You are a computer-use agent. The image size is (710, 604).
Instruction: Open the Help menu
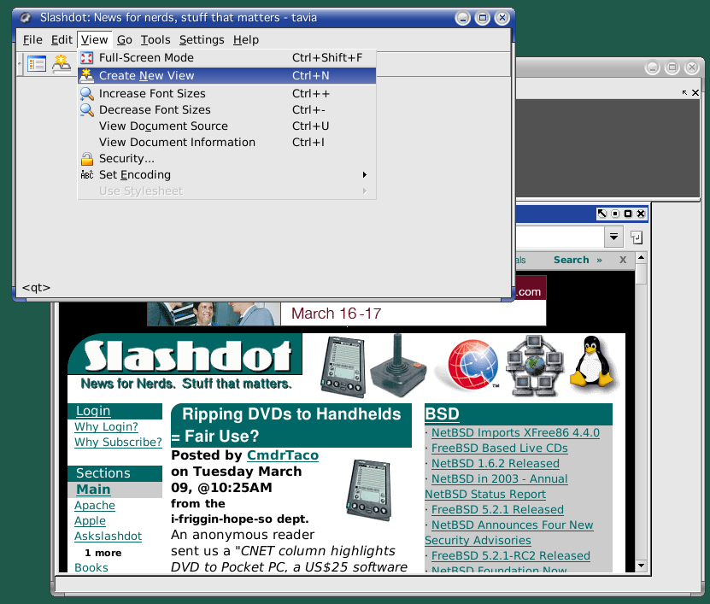pyautogui.click(x=246, y=40)
